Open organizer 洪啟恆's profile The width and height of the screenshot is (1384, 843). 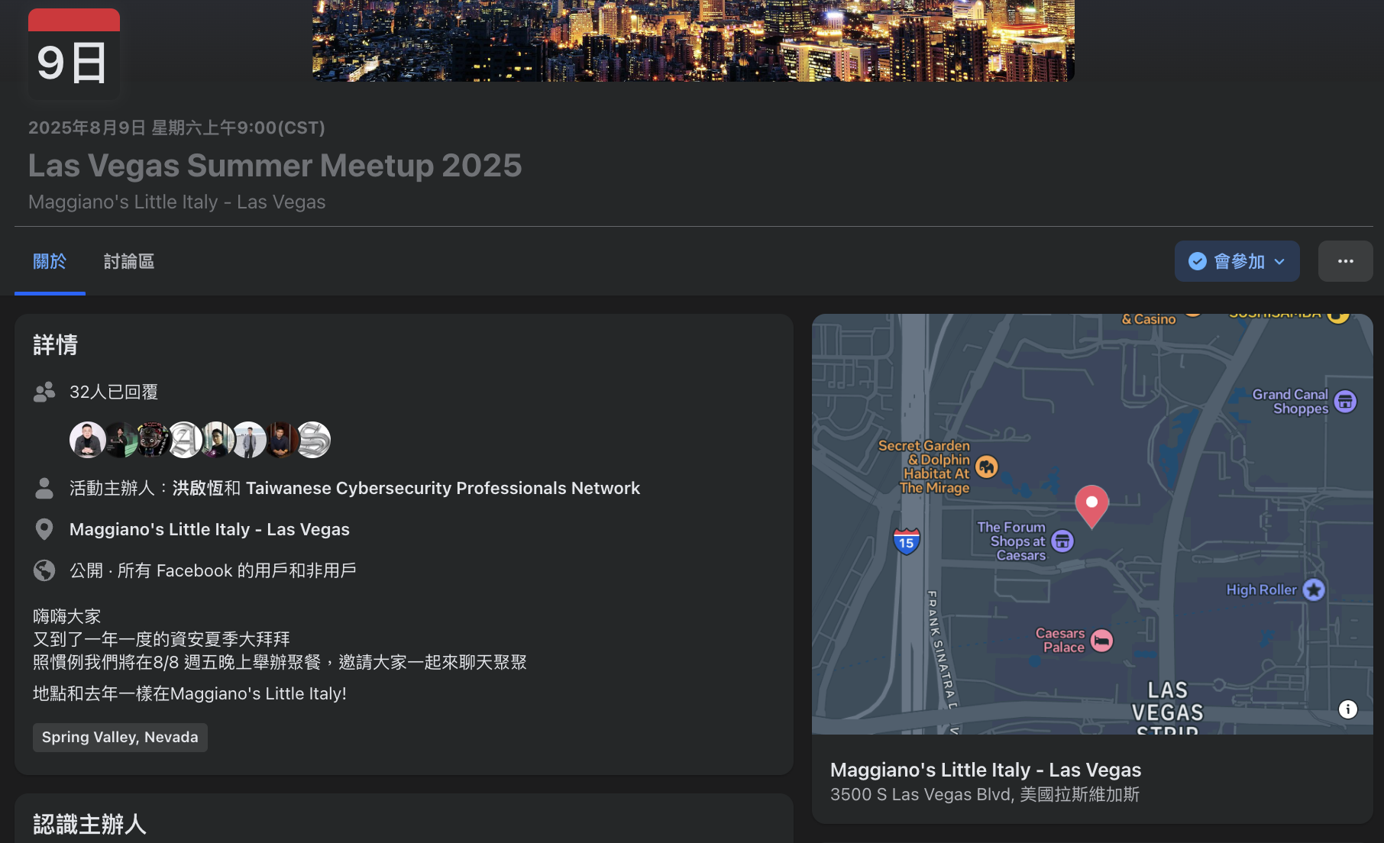click(x=198, y=488)
